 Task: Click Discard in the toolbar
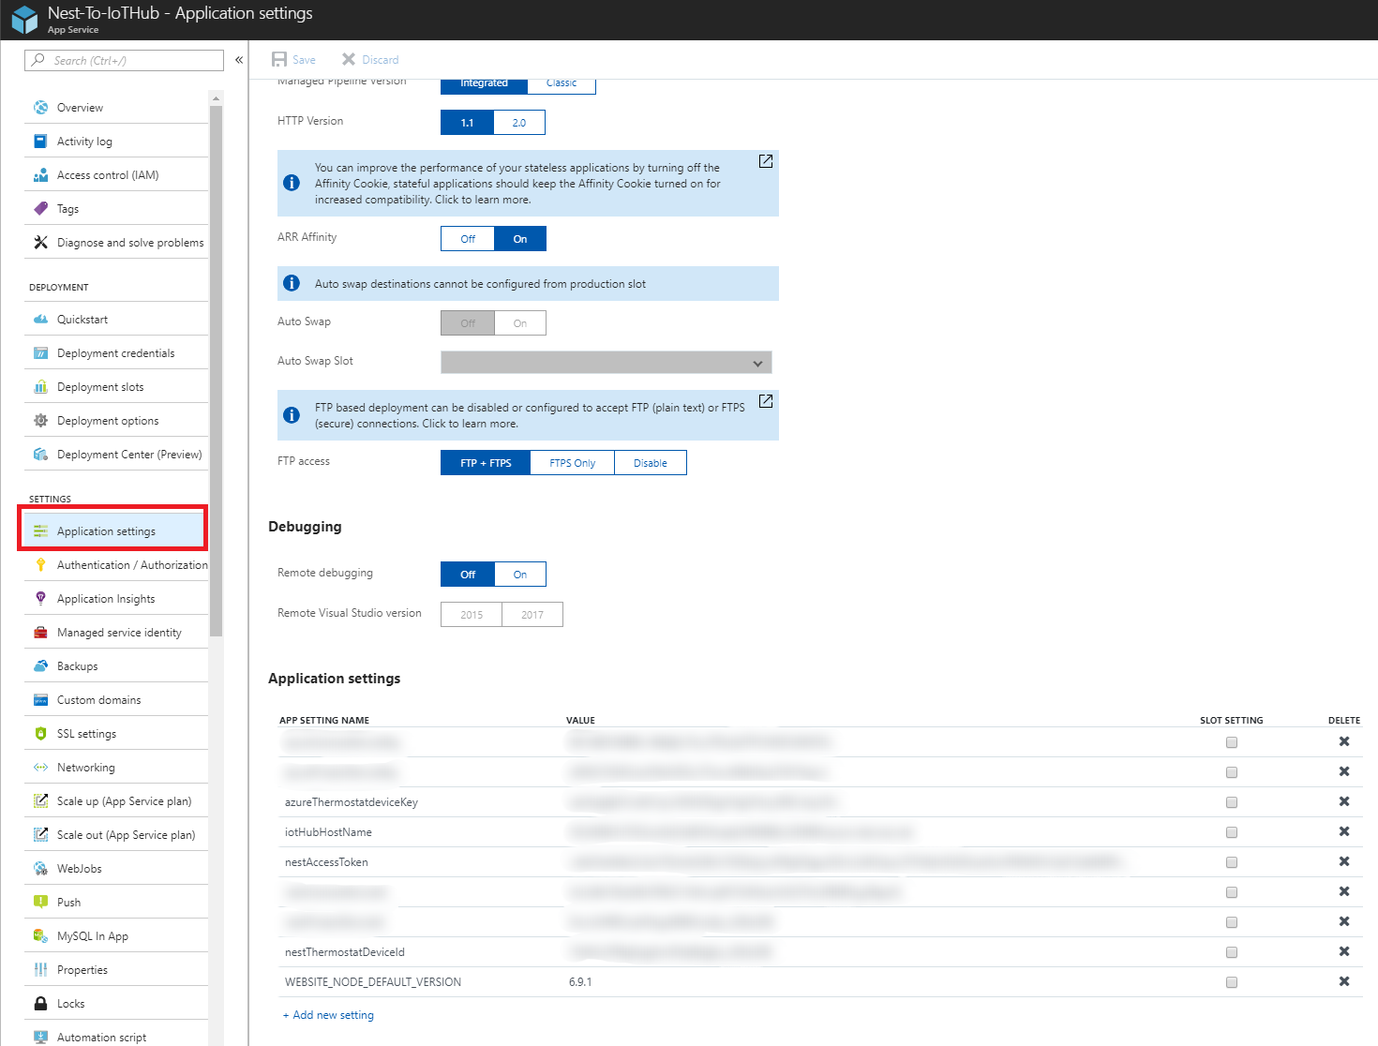pyautogui.click(x=370, y=60)
